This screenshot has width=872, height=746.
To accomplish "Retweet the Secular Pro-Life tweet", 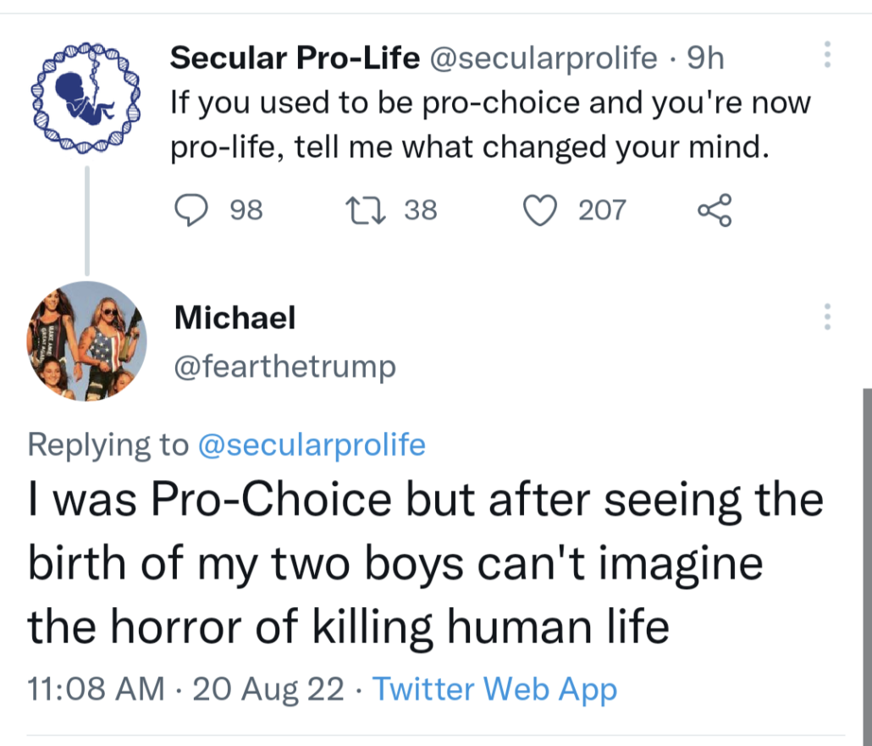I will [x=369, y=210].
